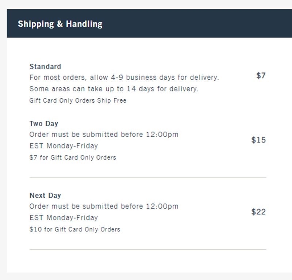Click the divider line below Two Day section
This screenshot has height=280, width=292.
coord(148,177)
